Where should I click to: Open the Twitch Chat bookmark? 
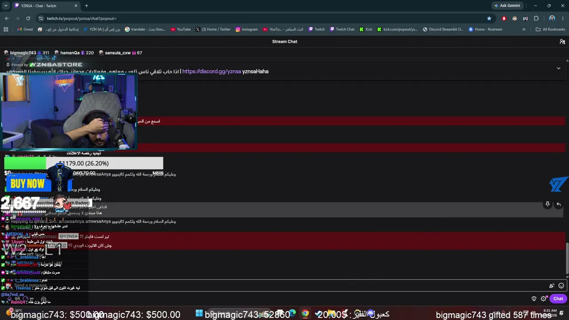tap(342, 29)
